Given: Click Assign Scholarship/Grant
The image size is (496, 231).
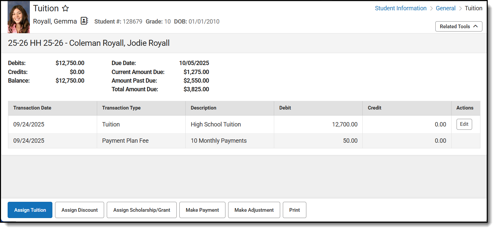Looking at the screenshot, I should coord(142,210).
